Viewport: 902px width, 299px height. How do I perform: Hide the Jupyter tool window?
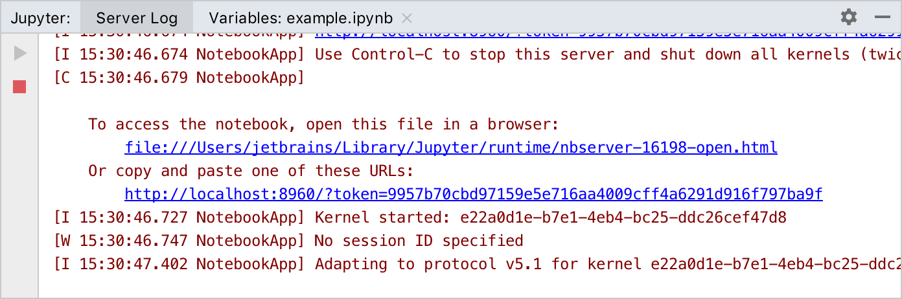pyautogui.click(x=882, y=17)
